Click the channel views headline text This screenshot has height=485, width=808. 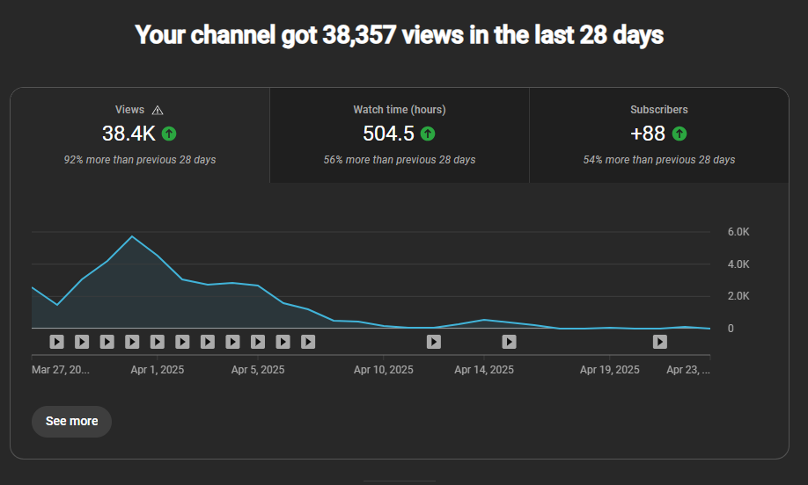point(399,35)
